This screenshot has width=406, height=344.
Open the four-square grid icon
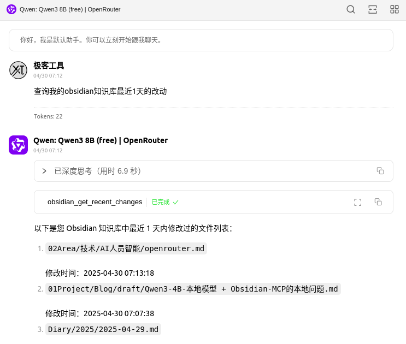395,9
